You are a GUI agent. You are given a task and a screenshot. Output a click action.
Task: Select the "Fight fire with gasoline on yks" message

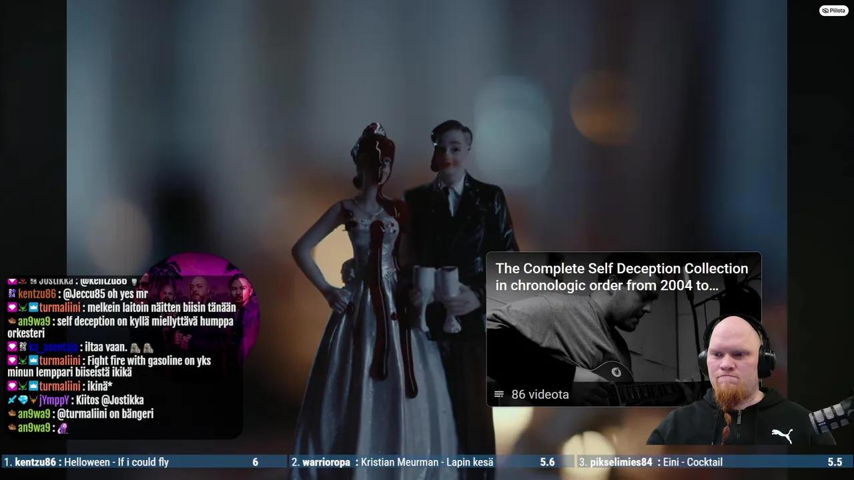149,361
